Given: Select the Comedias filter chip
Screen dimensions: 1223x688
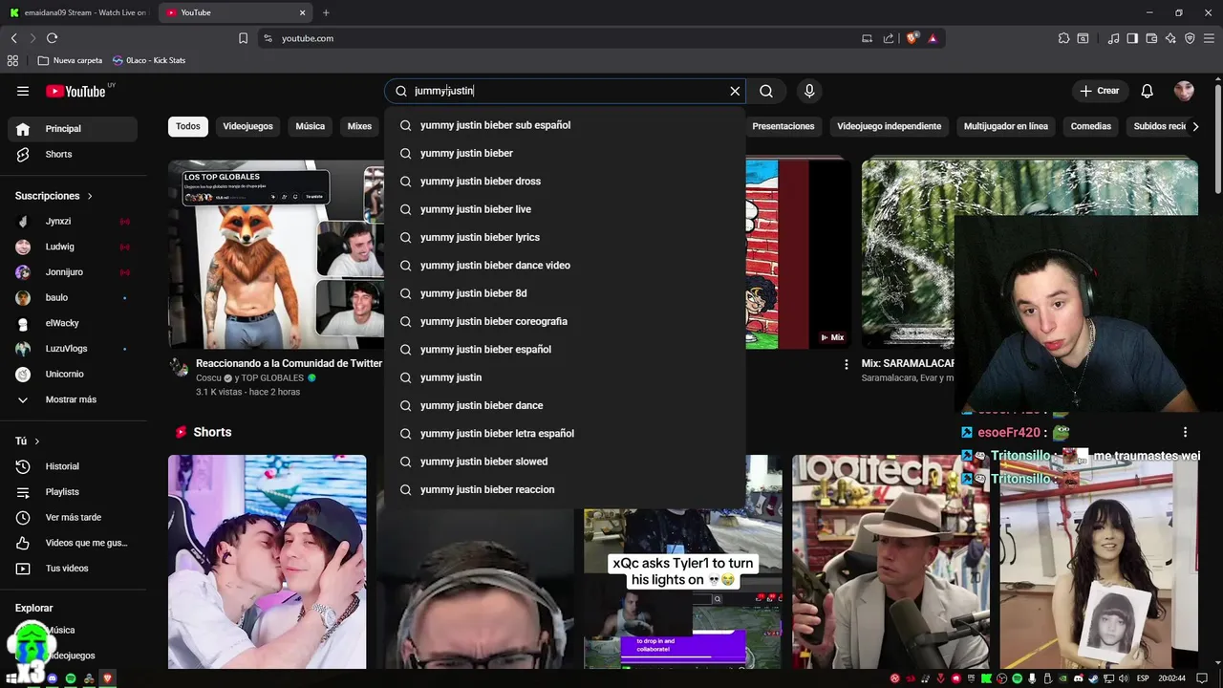Looking at the screenshot, I should pyautogui.click(x=1090, y=126).
